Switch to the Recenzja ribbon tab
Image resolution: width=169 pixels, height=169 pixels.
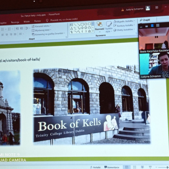click(x=15, y=22)
